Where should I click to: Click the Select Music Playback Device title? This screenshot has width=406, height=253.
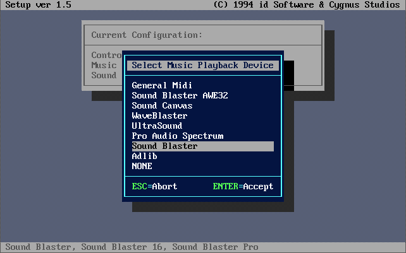point(202,65)
